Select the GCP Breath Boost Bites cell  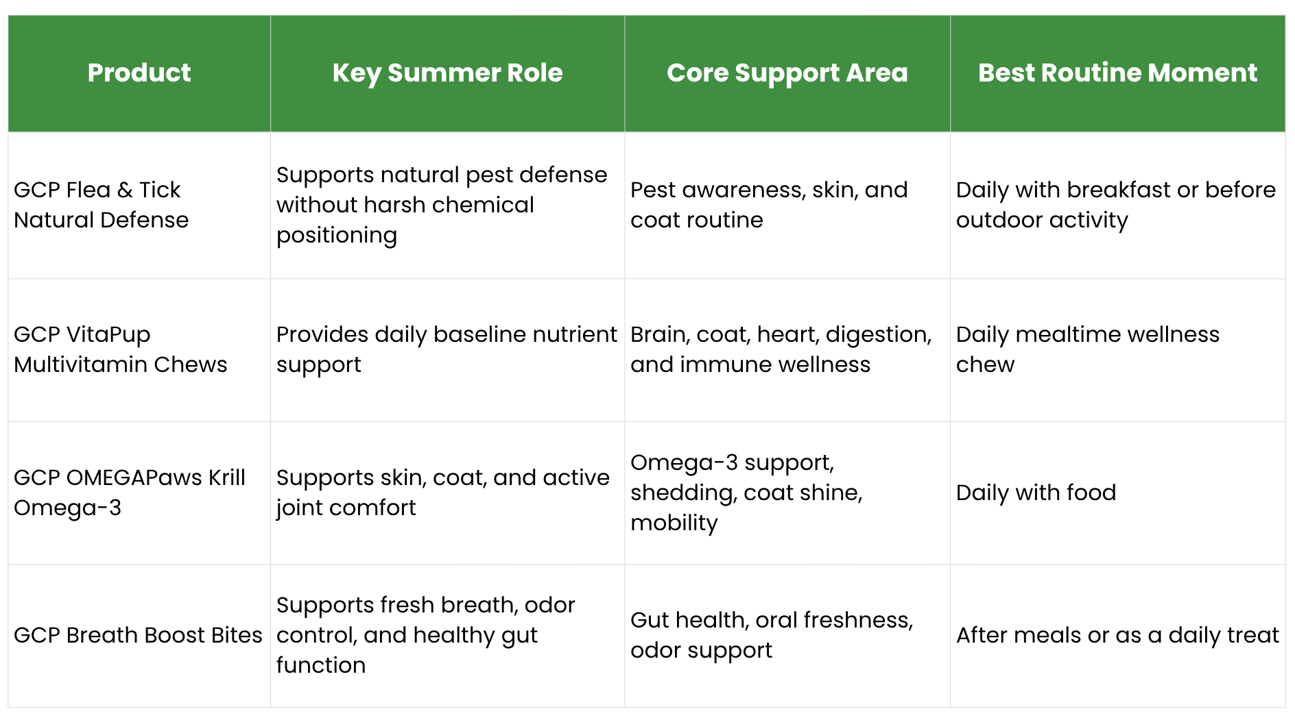click(139, 636)
